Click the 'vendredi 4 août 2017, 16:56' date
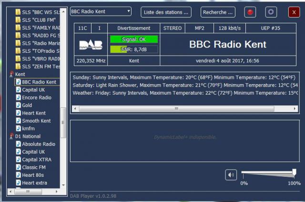The height and width of the screenshot is (202, 305). click(228, 61)
